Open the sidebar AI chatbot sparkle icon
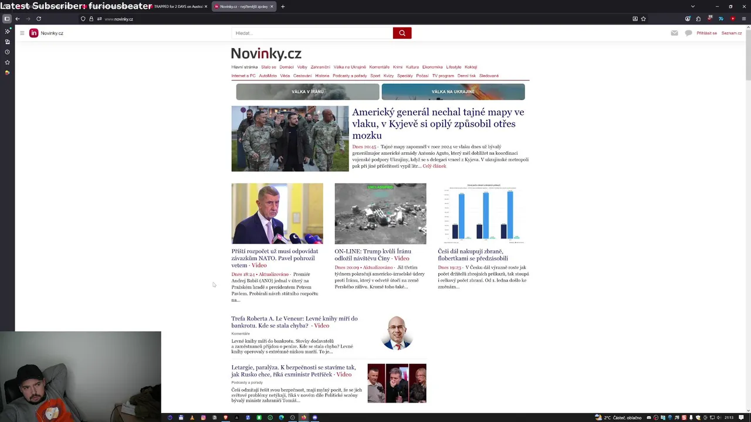Viewport: 751px width, 422px height. pos(7,31)
